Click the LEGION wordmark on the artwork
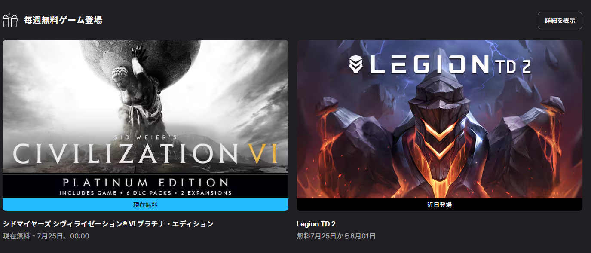591x253 pixels. coord(429,65)
